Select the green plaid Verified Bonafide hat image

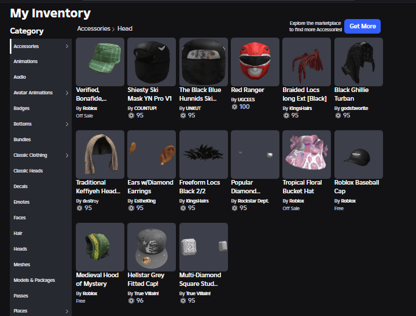coord(100,62)
